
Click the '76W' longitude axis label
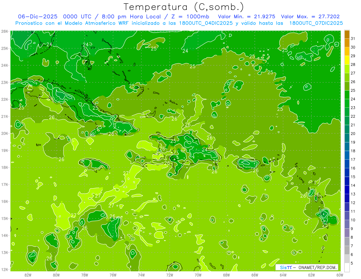coord(113,275)
